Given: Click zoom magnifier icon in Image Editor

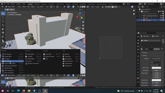Looking at the screenshot, I should [x=134, y=11].
